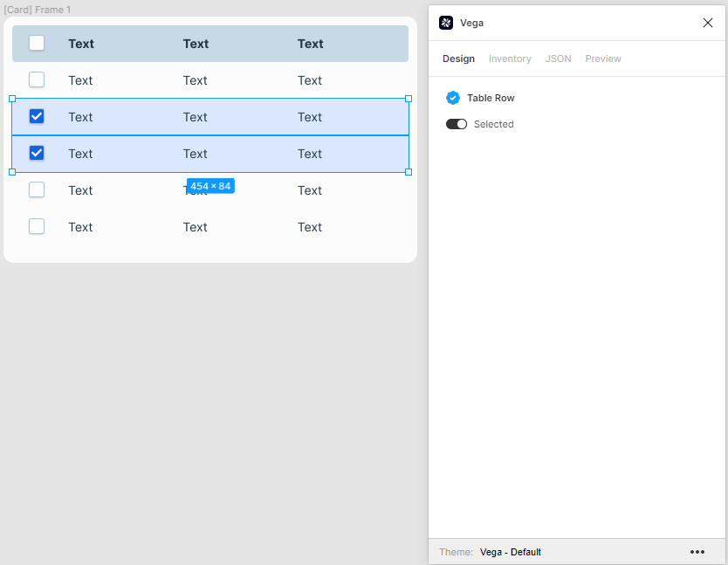
Task: Click the Vega - Default theme selector
Action: pos(511,552)
